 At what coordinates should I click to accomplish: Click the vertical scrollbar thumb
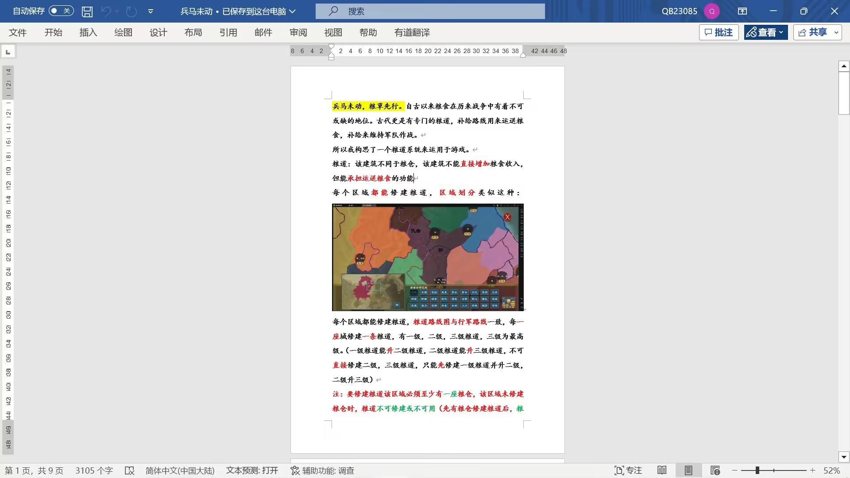pos(844,93)
